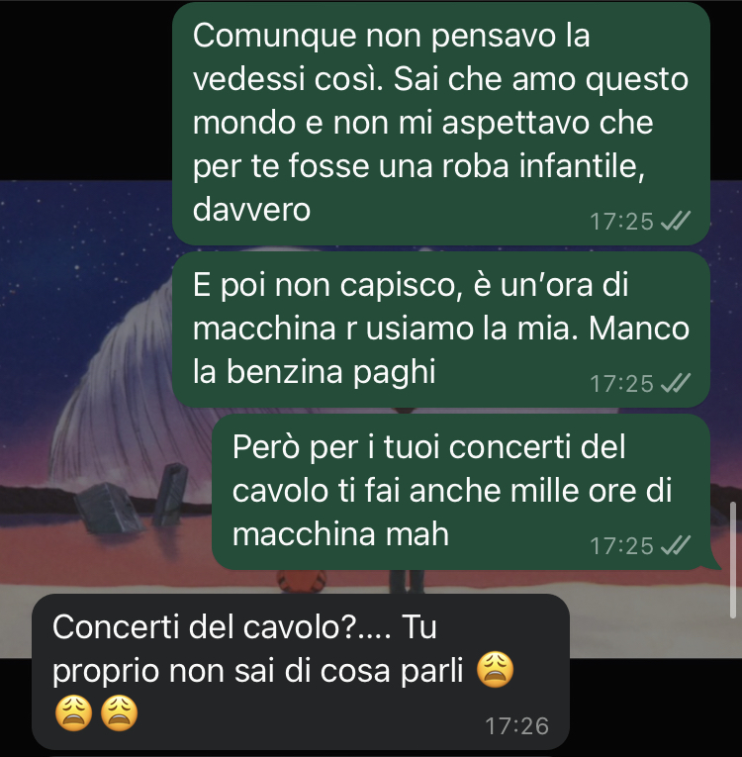Click the read checkmarks on the 'macchina mah' message

click(x=675, y=545)
